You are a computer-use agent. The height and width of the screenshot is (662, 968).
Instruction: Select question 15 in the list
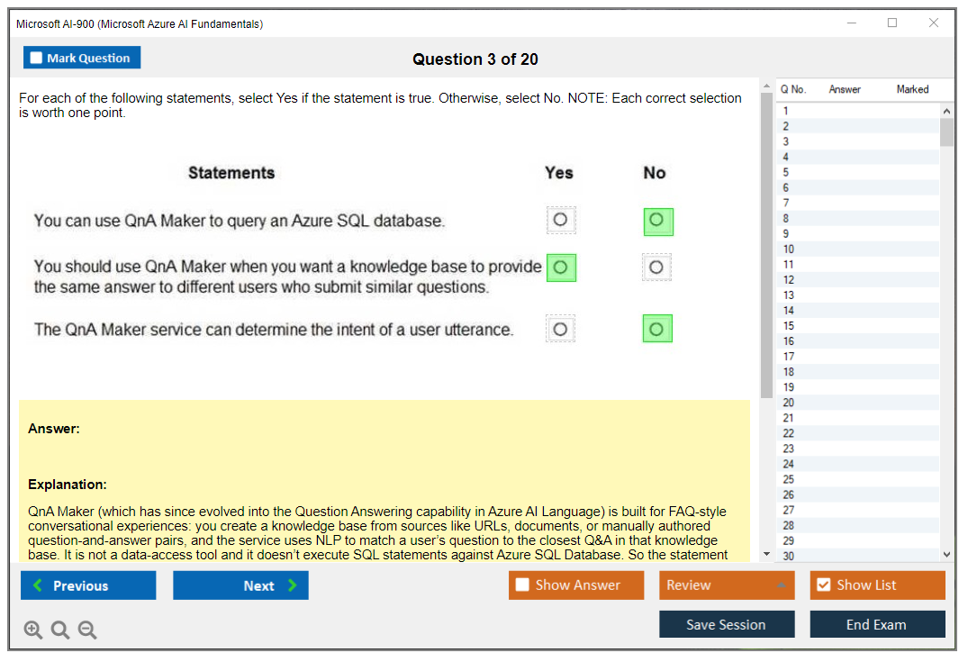click(789, 326)
